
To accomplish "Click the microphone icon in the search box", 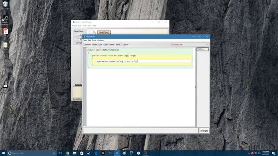I will point(54,153).
